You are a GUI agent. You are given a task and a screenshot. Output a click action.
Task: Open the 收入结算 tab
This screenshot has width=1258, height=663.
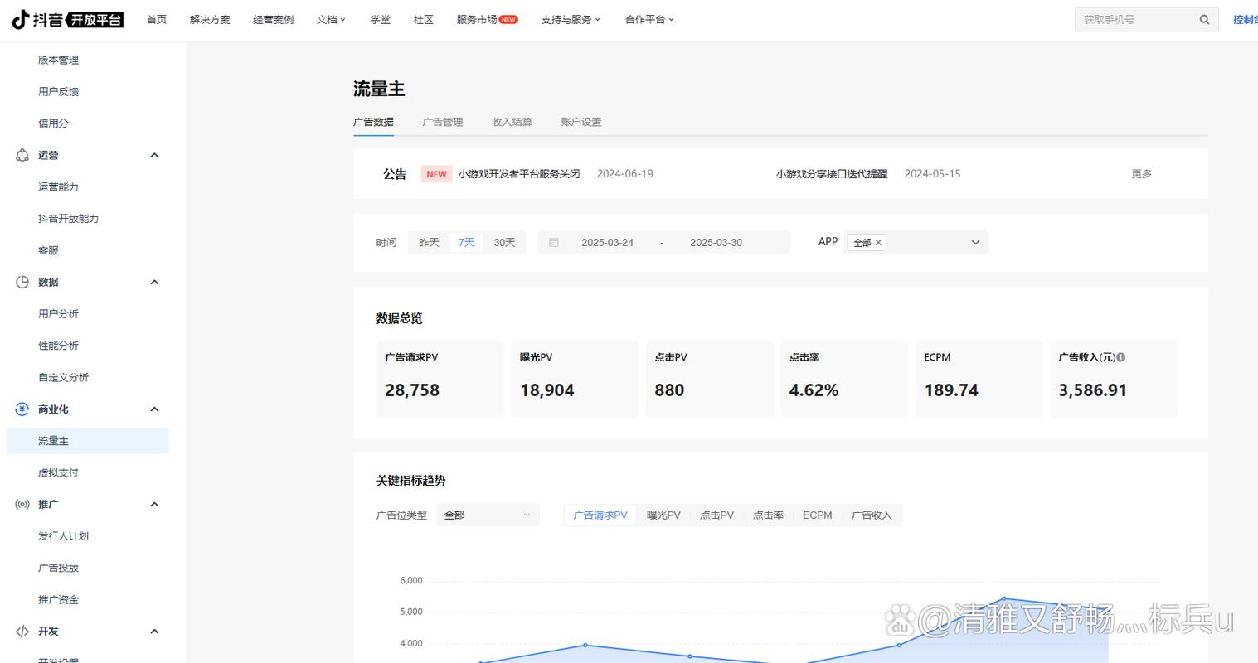[512, 122]
